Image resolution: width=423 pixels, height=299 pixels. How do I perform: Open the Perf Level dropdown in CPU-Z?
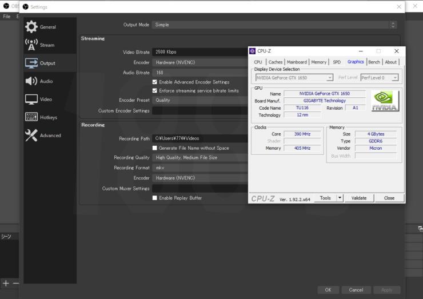pos(380,78)
